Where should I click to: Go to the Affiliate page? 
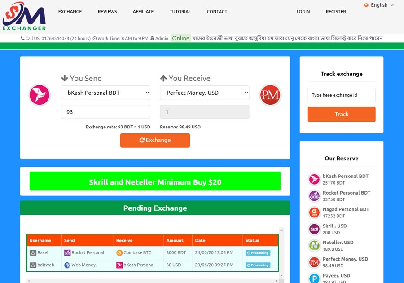tap(143, 12)
